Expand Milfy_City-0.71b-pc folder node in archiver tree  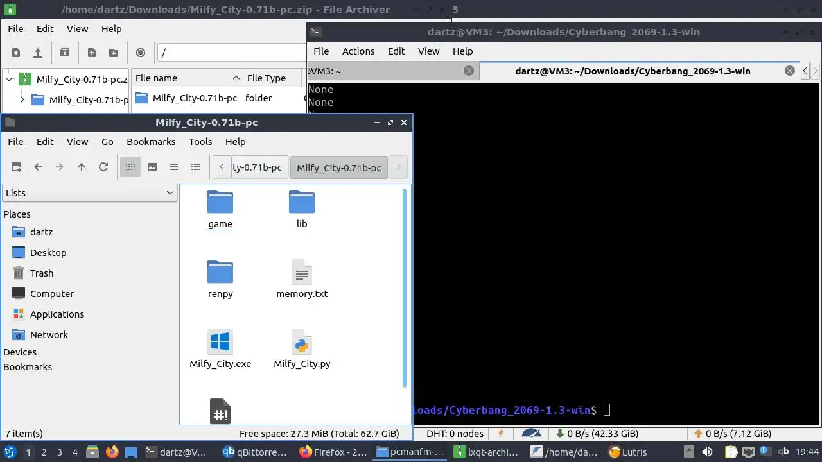click(x=22, y=99)
